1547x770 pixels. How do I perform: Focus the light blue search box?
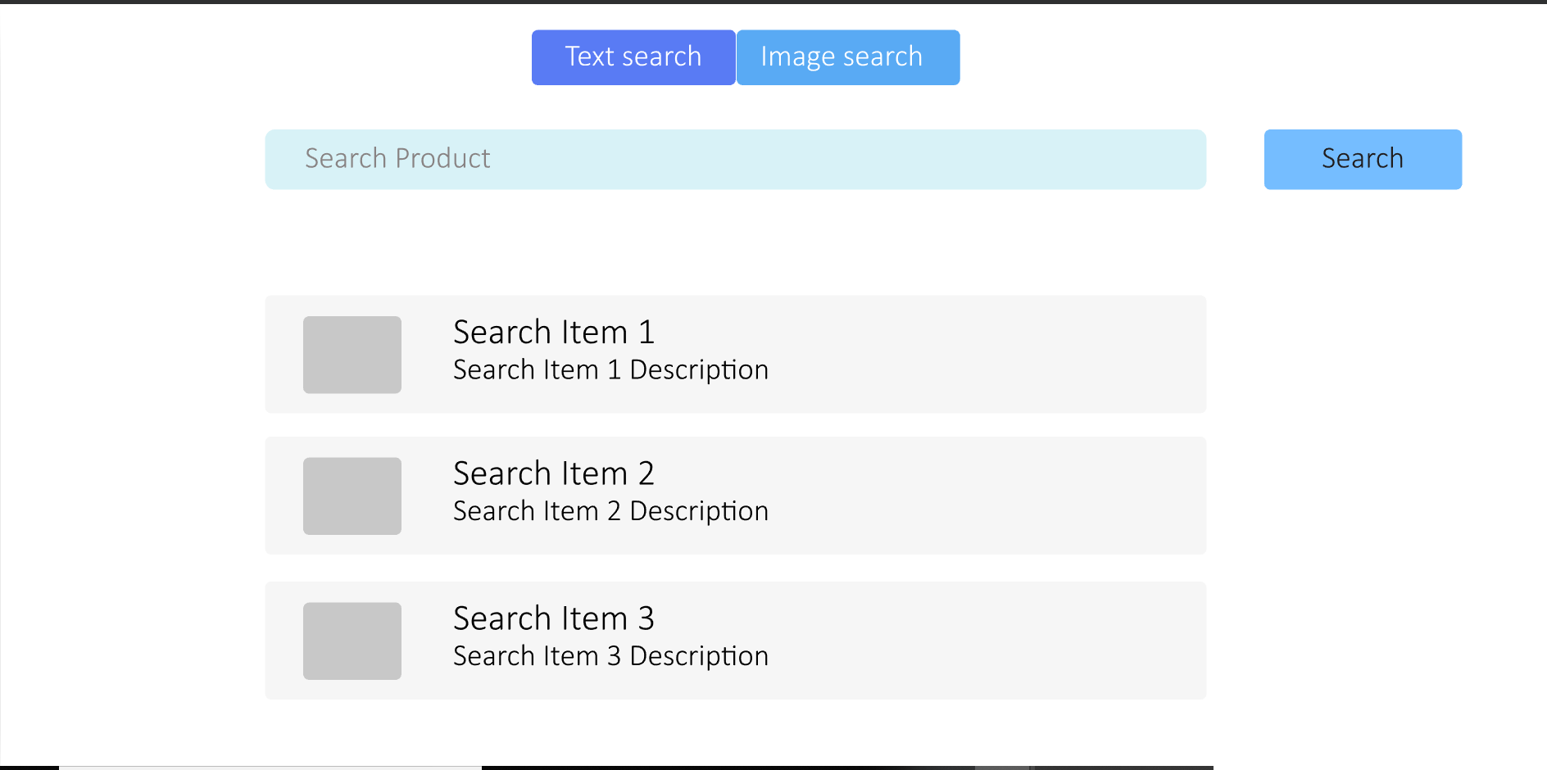735,159
